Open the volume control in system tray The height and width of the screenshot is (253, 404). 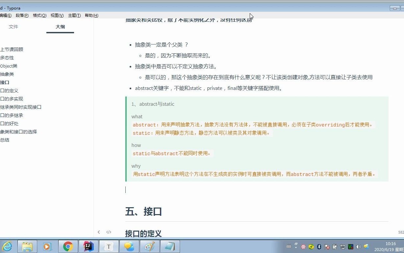(358, 246)
